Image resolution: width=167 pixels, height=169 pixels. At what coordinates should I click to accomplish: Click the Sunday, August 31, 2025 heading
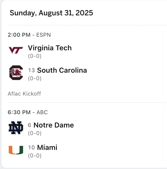pos(51,13)
